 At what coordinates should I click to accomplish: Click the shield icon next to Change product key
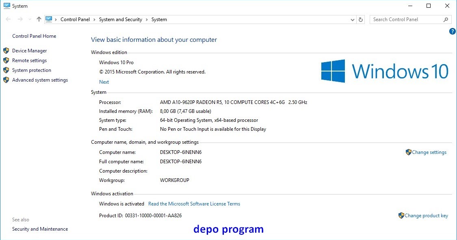click(402, 216)
